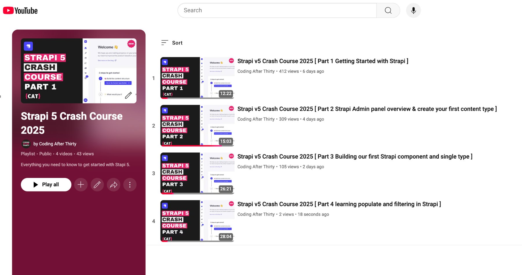Click the 26:21 duration badge on Part 3
This screenshot has height=275, width=522.
point(226,189)
